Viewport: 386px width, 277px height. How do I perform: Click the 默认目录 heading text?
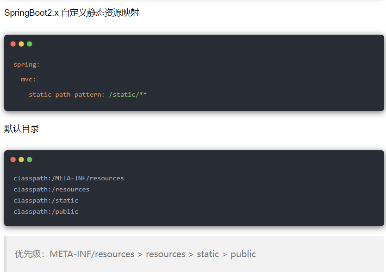pyautogui.click(x=22, y=129)
